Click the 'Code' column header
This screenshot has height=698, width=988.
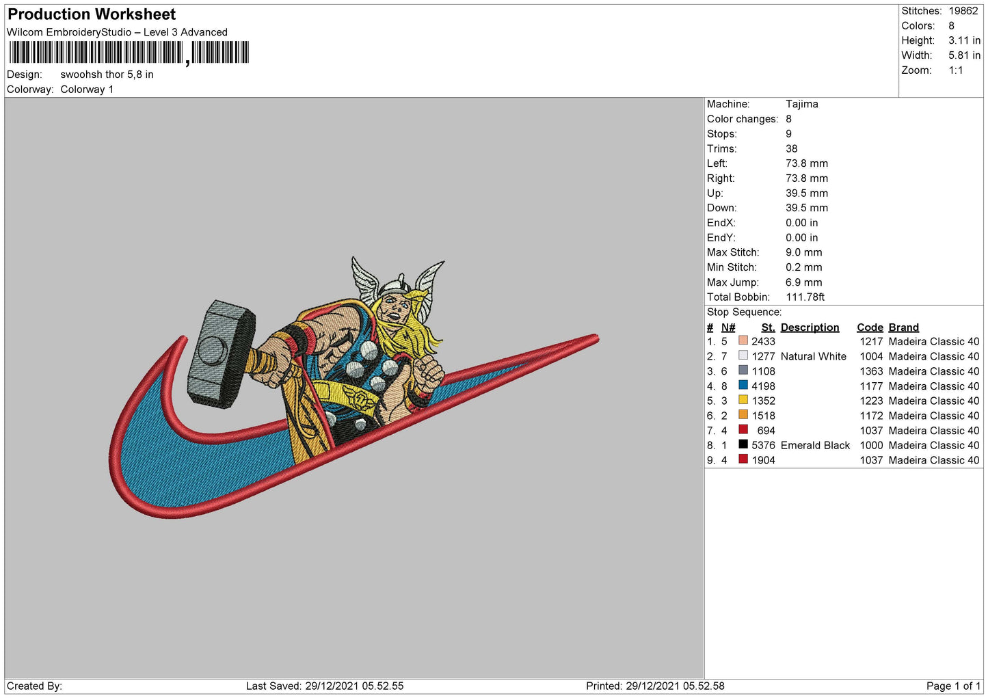(x=870, y=327)
